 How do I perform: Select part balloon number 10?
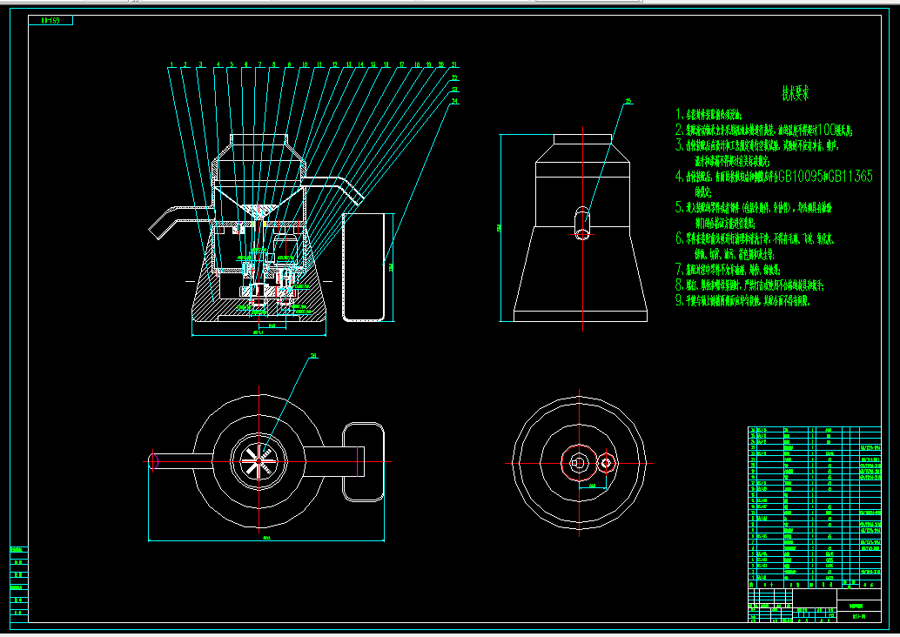[305, 65]
